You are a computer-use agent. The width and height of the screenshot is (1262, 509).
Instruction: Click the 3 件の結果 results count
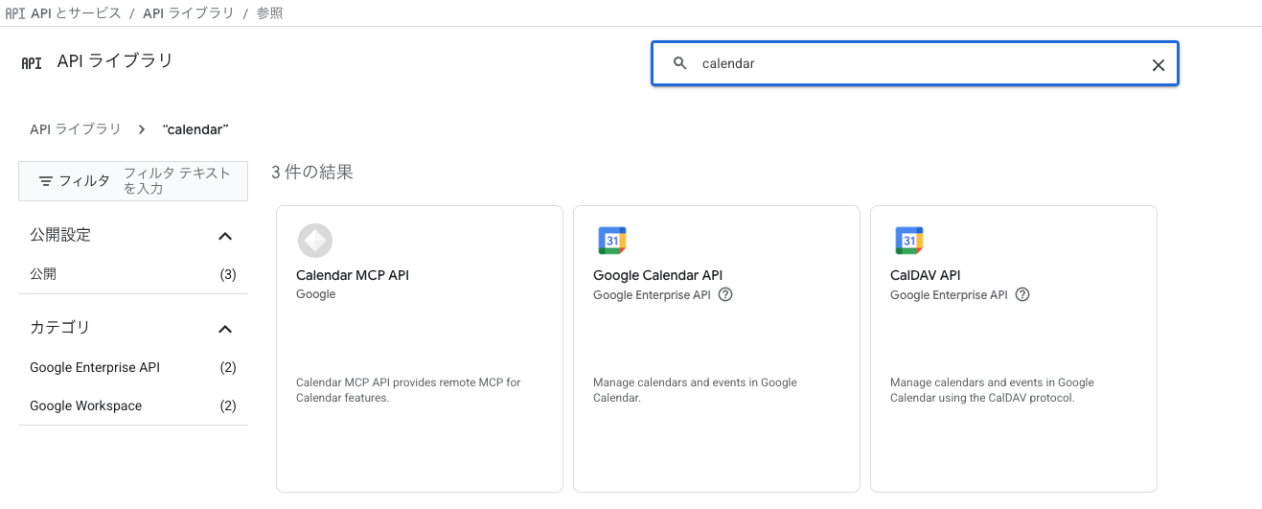pos(312,173)
